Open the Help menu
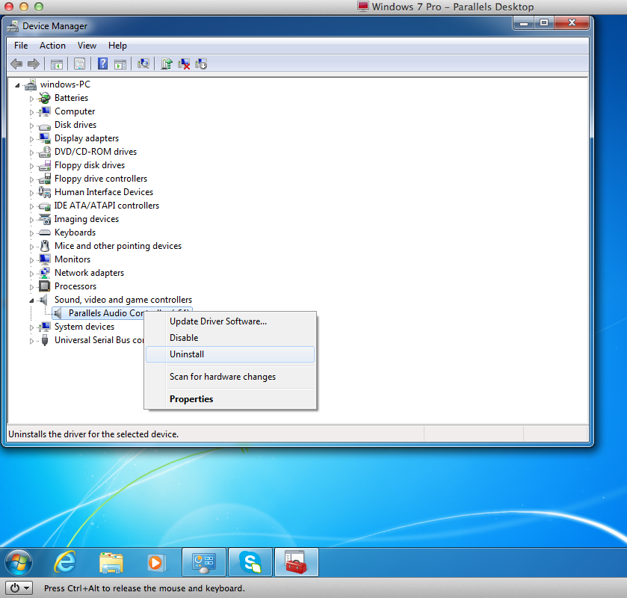The width and height of the screenshot is (627, 598). click(117, 46)
